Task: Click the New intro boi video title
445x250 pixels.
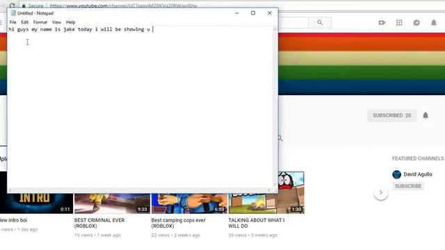Action: point(14,220)
